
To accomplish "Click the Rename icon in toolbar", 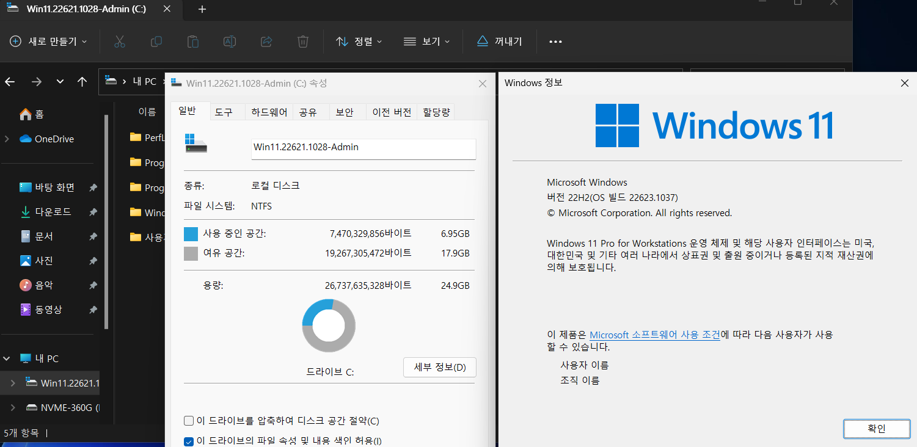I will point(230,42).
